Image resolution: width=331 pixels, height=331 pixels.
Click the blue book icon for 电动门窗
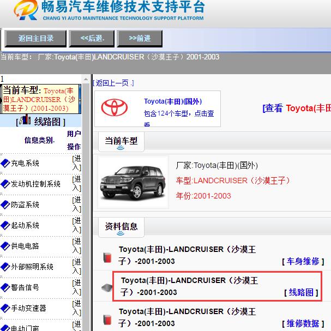[x=5, y=328]
